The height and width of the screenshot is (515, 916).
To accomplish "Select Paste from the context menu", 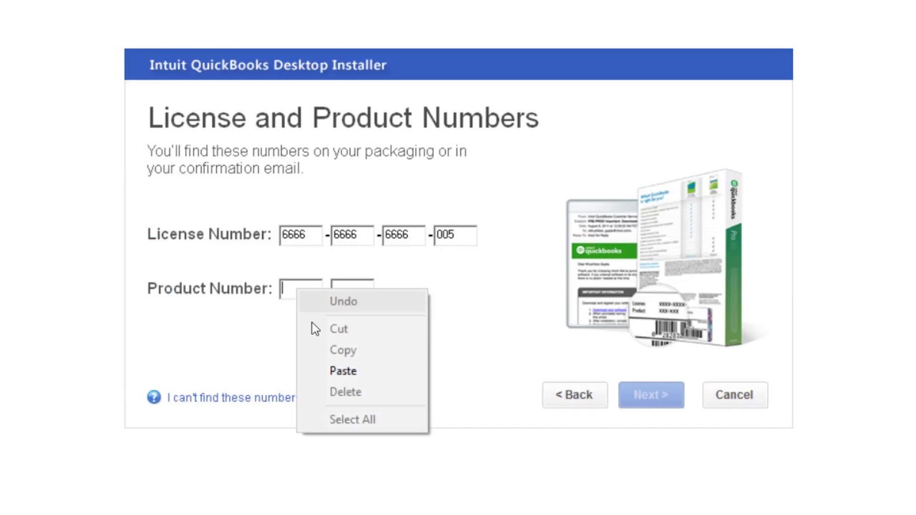I will pos(363,371).
